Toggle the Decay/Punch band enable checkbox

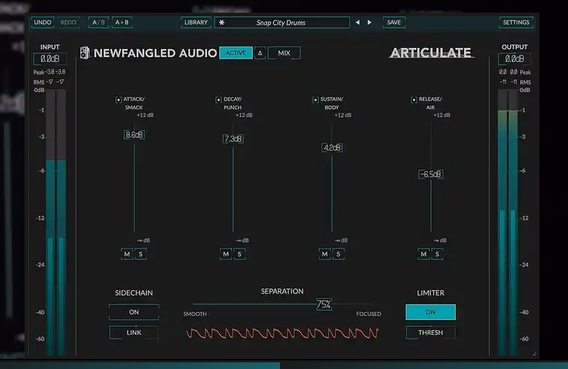[218, 99]
